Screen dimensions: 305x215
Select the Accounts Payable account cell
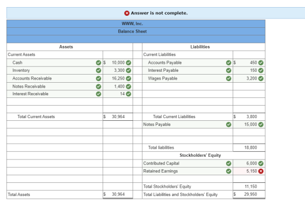pyautogui.click(x=187, y=63)
